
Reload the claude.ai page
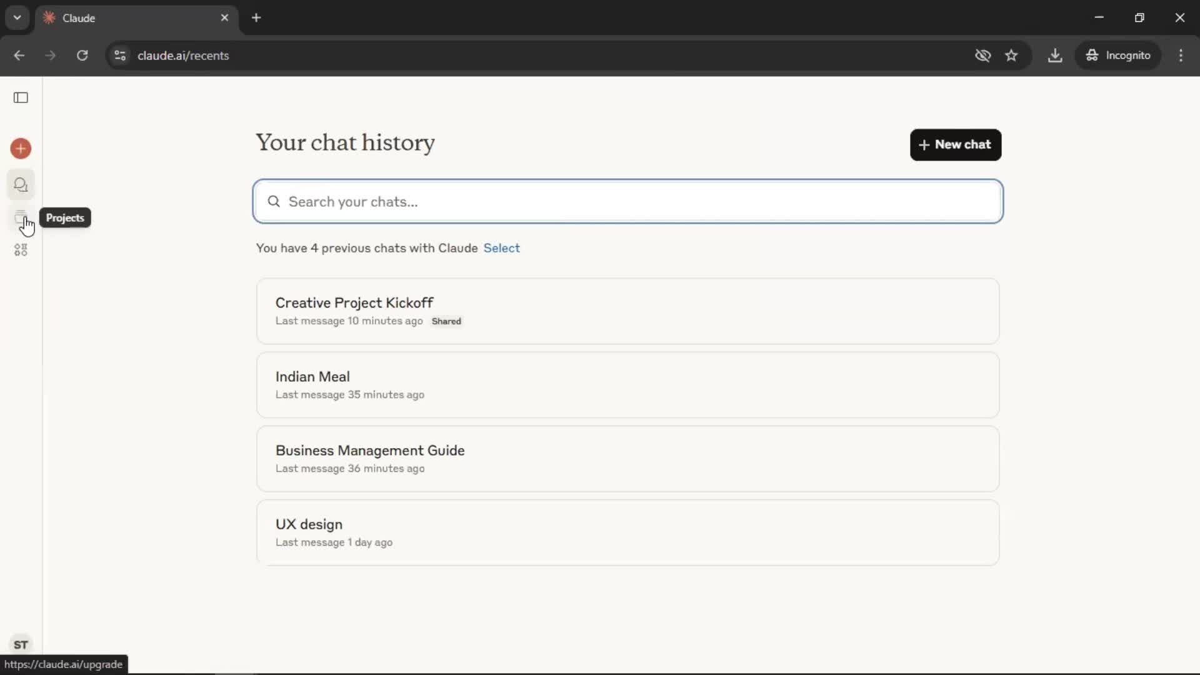tap(82, 56)
